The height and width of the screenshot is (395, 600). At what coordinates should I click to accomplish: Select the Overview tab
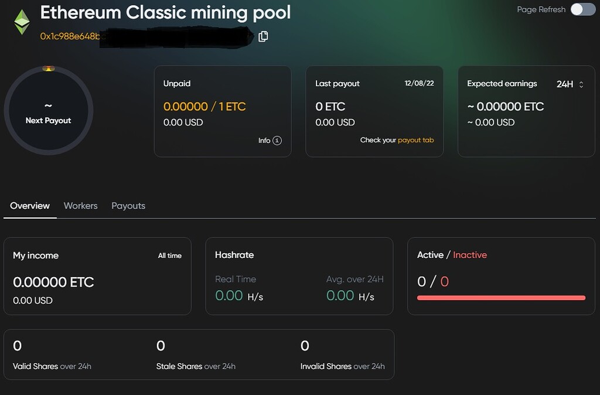pyautogui.click(x=29, y=206)
